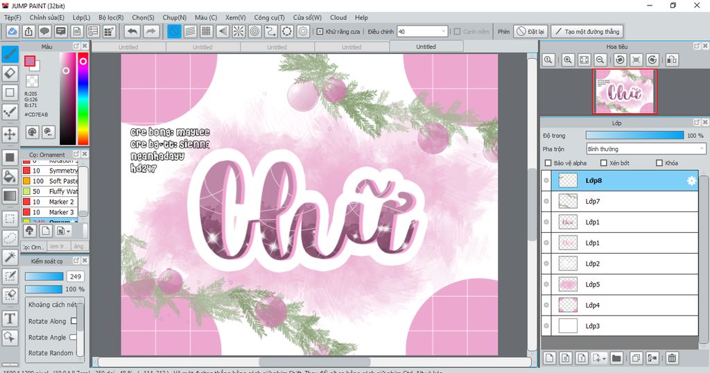Viewport: 710px width, 373px height.
Task: Enable 'Bảo vệ alpha' checkbox
Action: (x=548, y=163)
